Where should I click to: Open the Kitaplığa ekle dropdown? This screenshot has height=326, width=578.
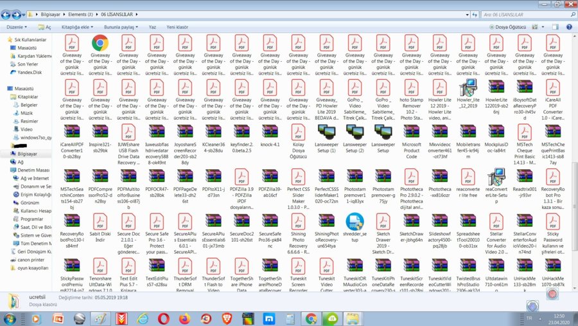pos(78,27)
